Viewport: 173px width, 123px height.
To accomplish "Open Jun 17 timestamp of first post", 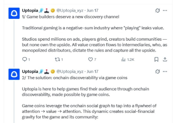I will click(93, 10).
